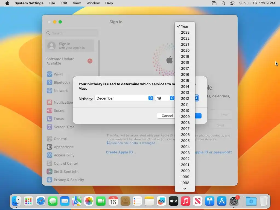Open Music app in Dock
The height and width of the screenshot is (210, 280).
coord(186,201)
